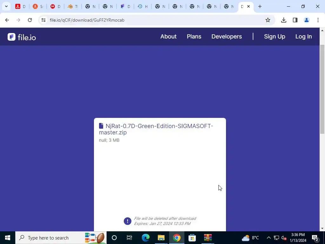
Task: Open Cortana circle icon on taskbar
Action: 114,238
